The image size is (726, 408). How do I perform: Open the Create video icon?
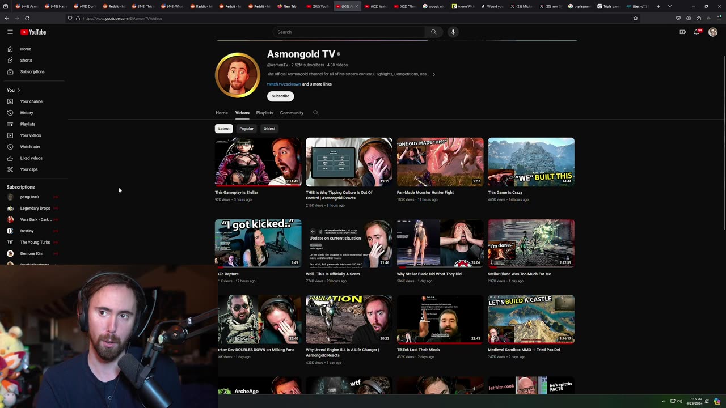tap(683, 32)
